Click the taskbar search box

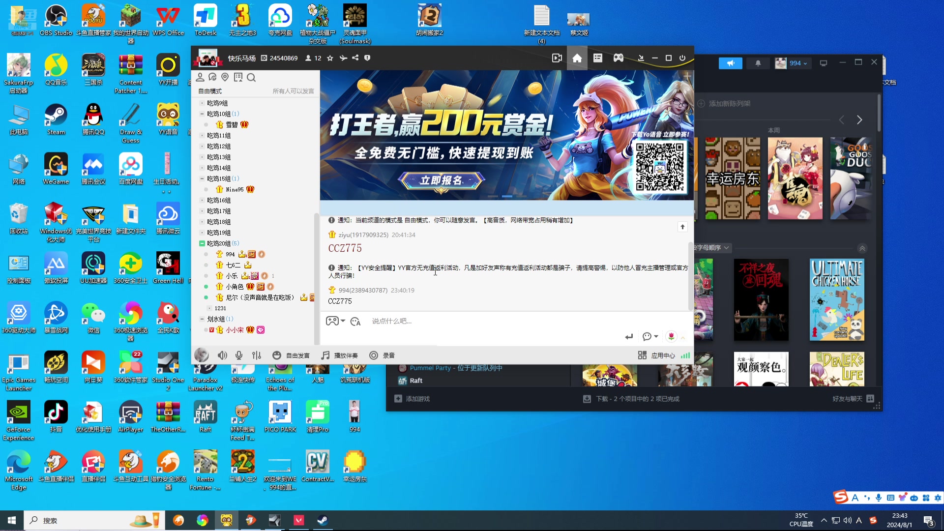click(x=94, y=520)
